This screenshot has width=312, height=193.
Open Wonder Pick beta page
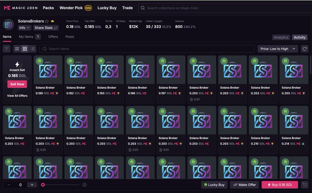76,8
